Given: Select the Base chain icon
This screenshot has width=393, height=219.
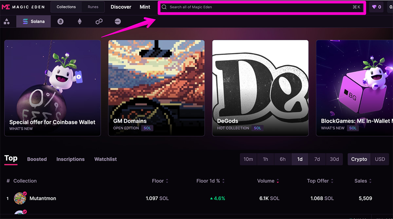Looking at the screenshot, I should 118,22.
